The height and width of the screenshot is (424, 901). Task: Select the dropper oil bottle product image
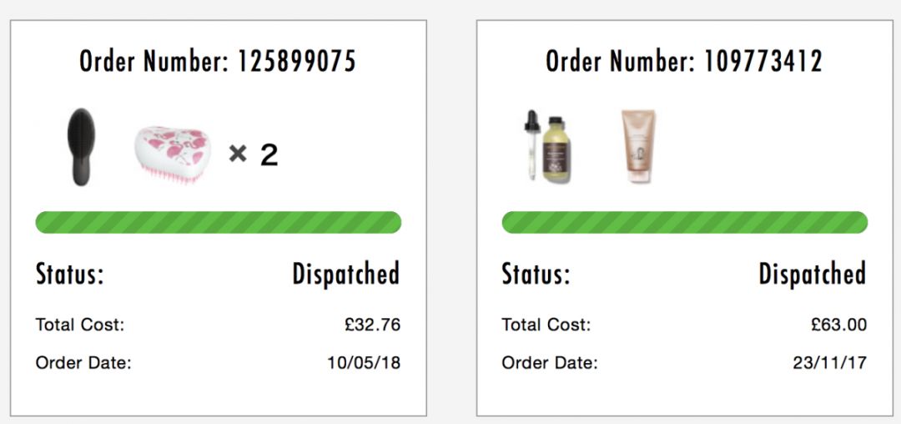click(x=544, y=147)
